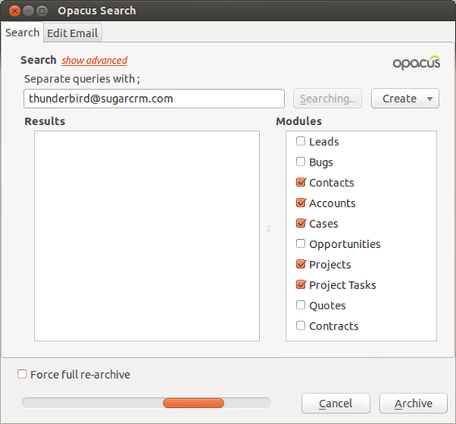Open the Create button dropdown arrow
The width and height of the screenshot is (456, 424).
pos(429,99)
